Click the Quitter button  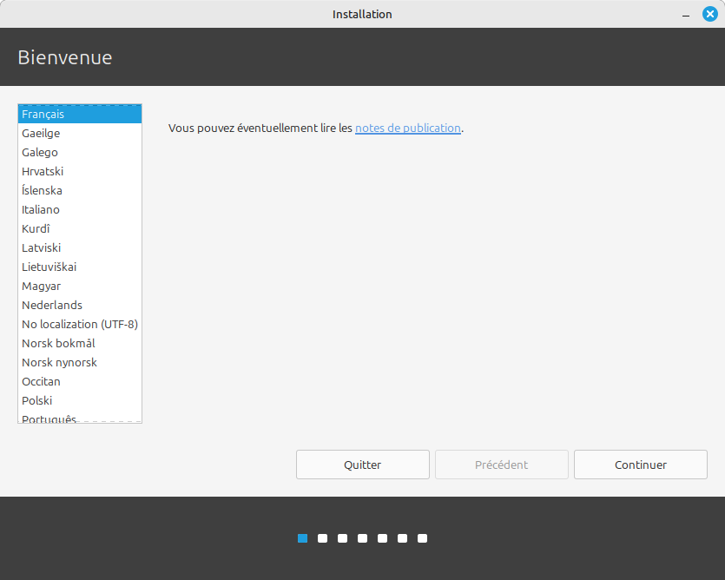click(363, 465)
